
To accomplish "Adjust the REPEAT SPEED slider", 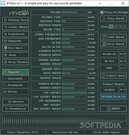I will [x=75, y=78].
